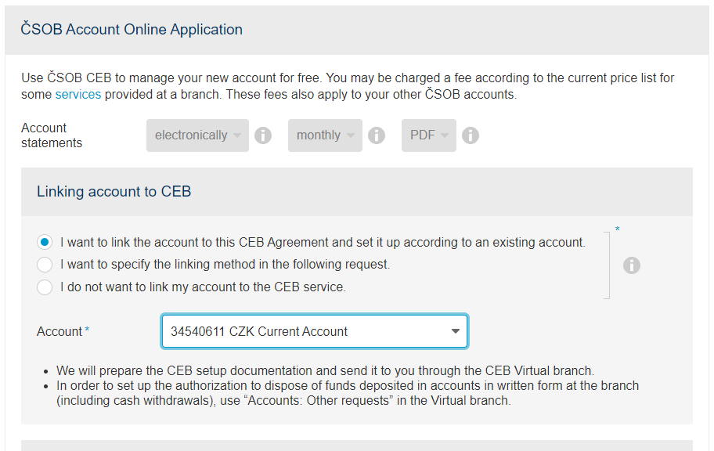This screenshot has width=714, height=451.
Task: Click the info icon beside monthly dropdown
Action: pos(377,135)
